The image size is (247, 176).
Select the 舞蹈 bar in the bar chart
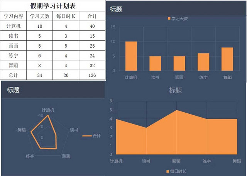[x=227, y=59]
